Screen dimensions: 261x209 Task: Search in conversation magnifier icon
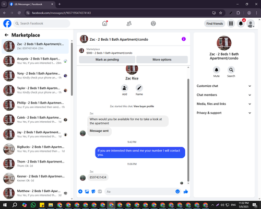click(231, 70)
